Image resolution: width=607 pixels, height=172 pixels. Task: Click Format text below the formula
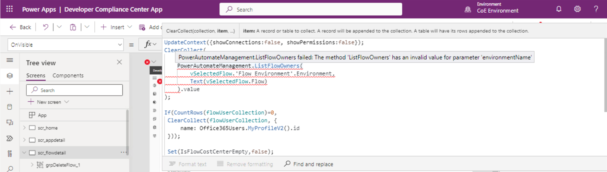(x=188, y=164)
